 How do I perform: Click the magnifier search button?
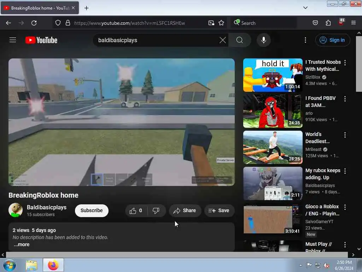tap(240, 40)
